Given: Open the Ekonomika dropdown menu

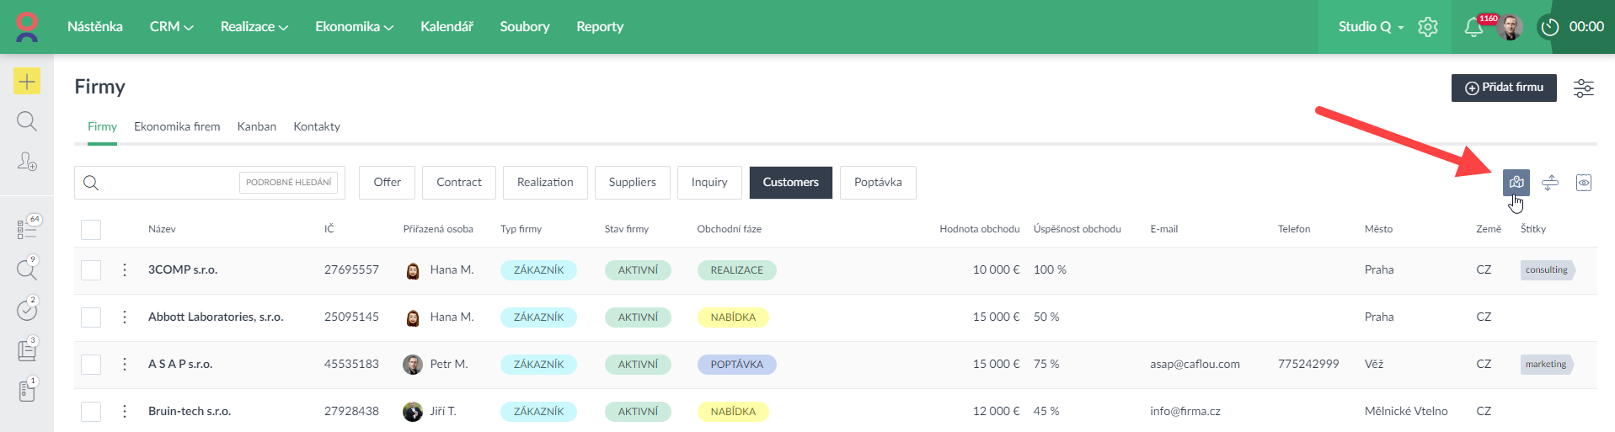Looking at the screenshot, I should tap(354, 27).
